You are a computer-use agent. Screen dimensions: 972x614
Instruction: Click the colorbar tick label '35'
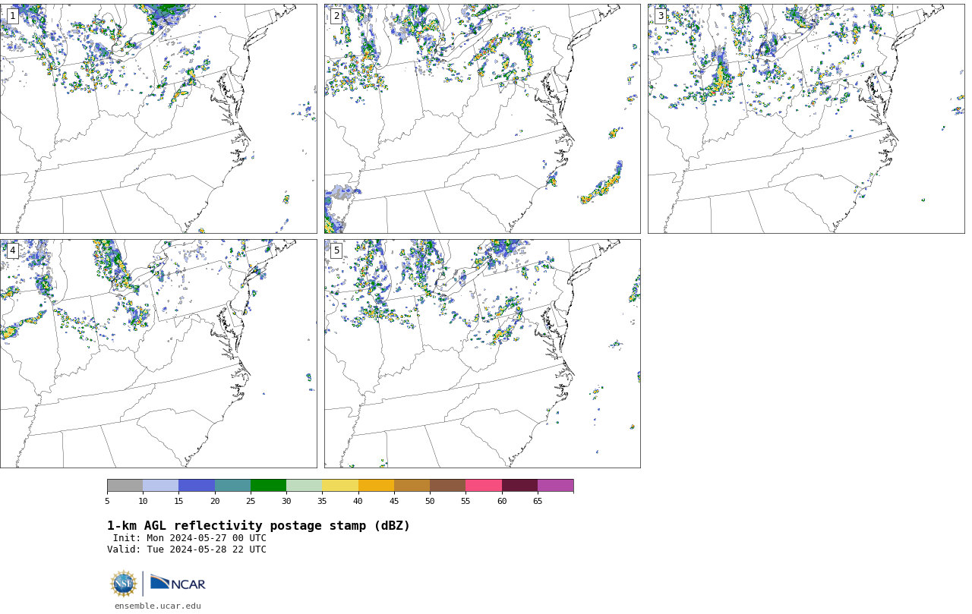tap(322, 501)
